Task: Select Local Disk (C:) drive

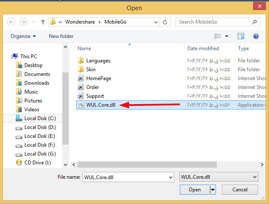Action: [32, 118]
